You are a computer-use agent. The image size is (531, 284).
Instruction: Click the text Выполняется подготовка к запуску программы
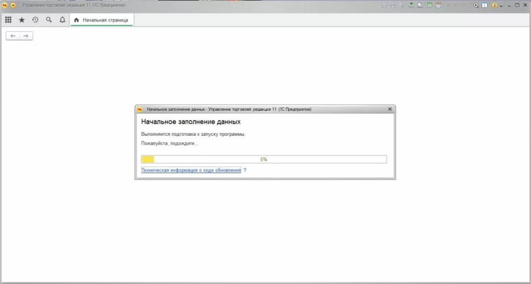(x=193, y=134)
